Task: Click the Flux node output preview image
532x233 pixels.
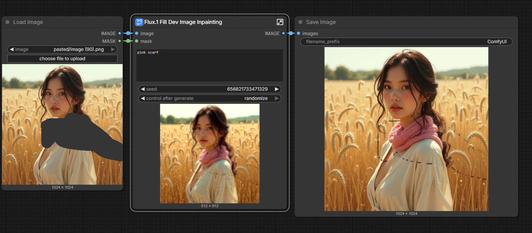Action: tap(210, 154)
